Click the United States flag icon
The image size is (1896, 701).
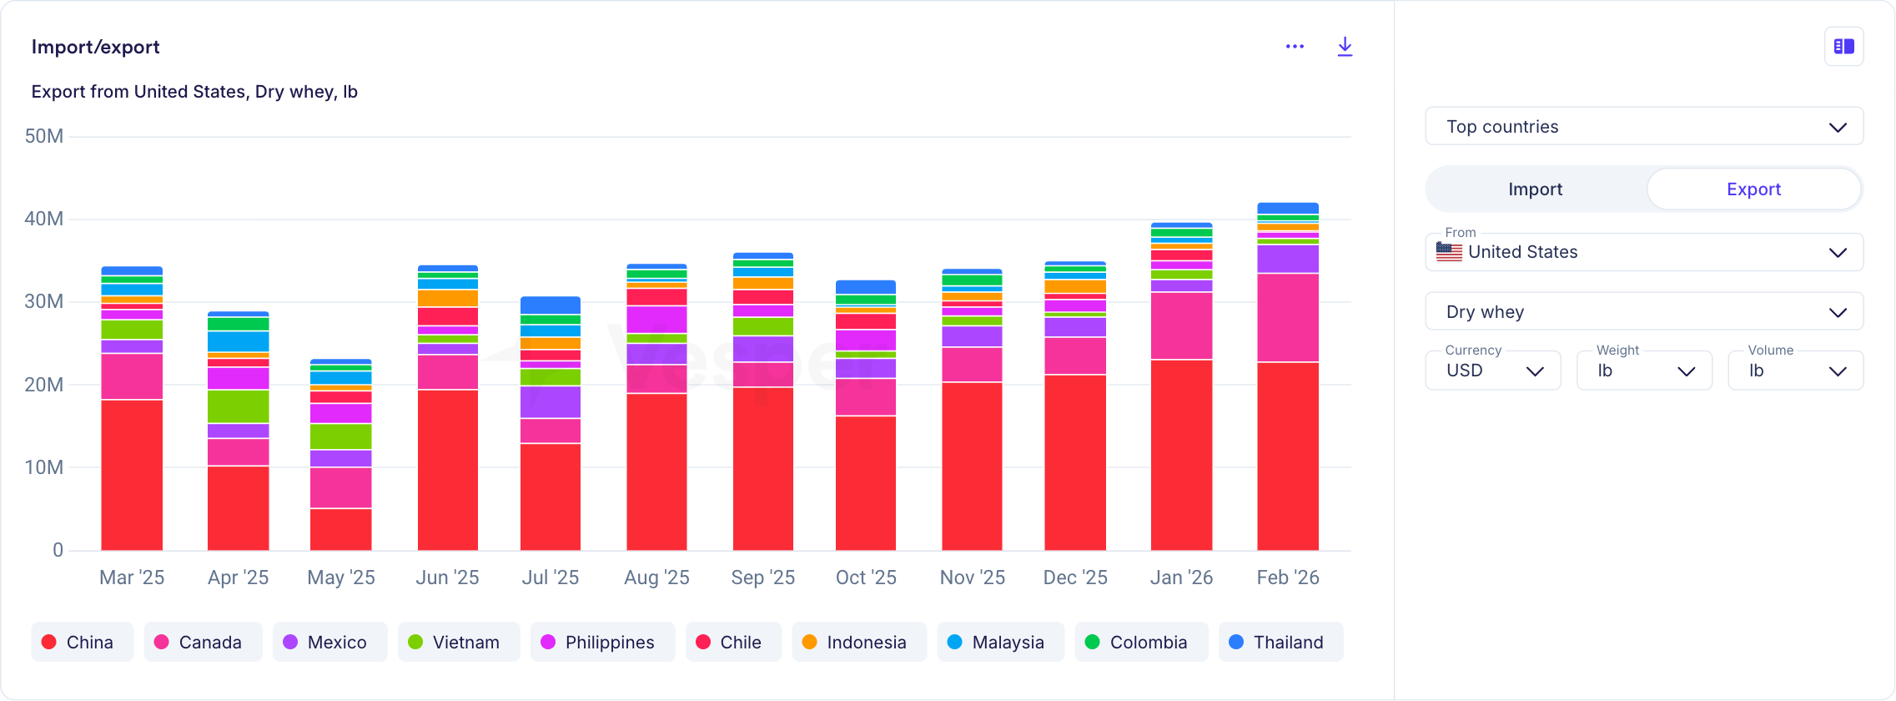[1449, 252]
